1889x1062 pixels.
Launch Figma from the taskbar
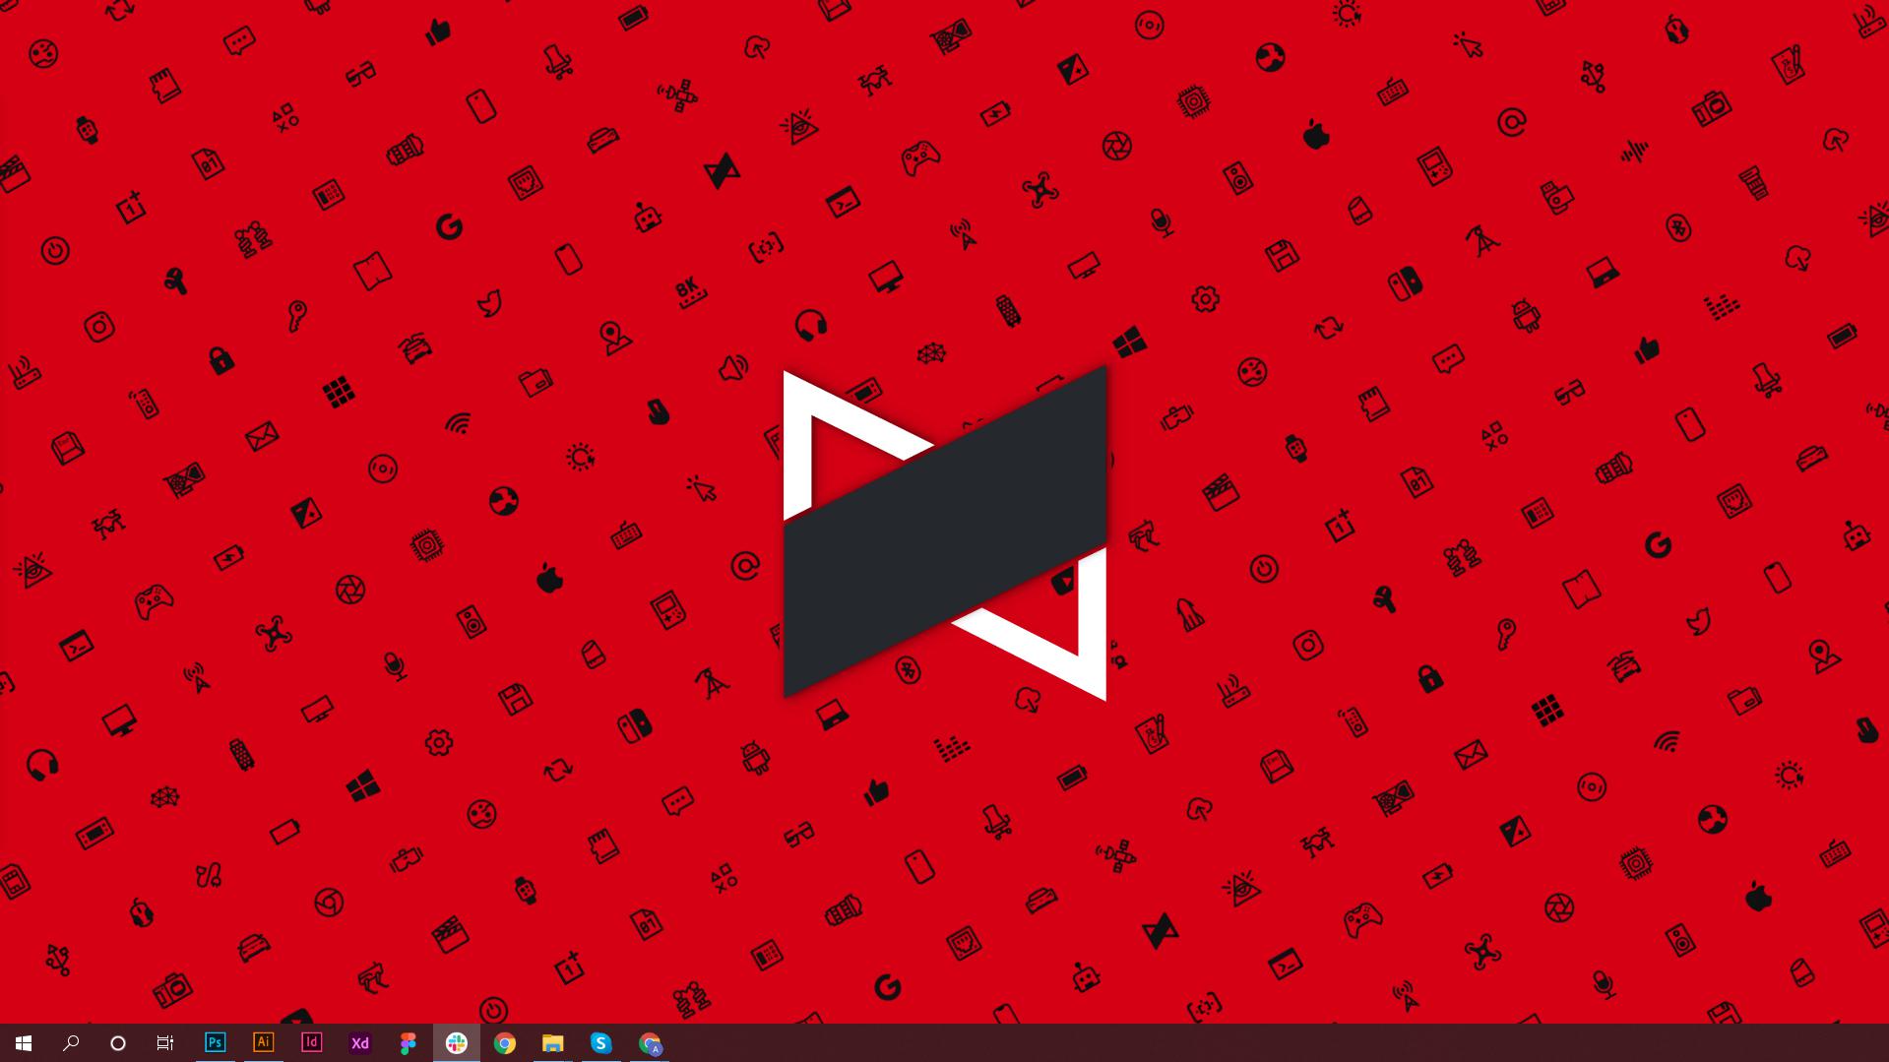408,1043
